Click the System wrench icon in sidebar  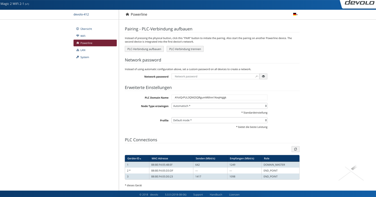coord(77,57)
